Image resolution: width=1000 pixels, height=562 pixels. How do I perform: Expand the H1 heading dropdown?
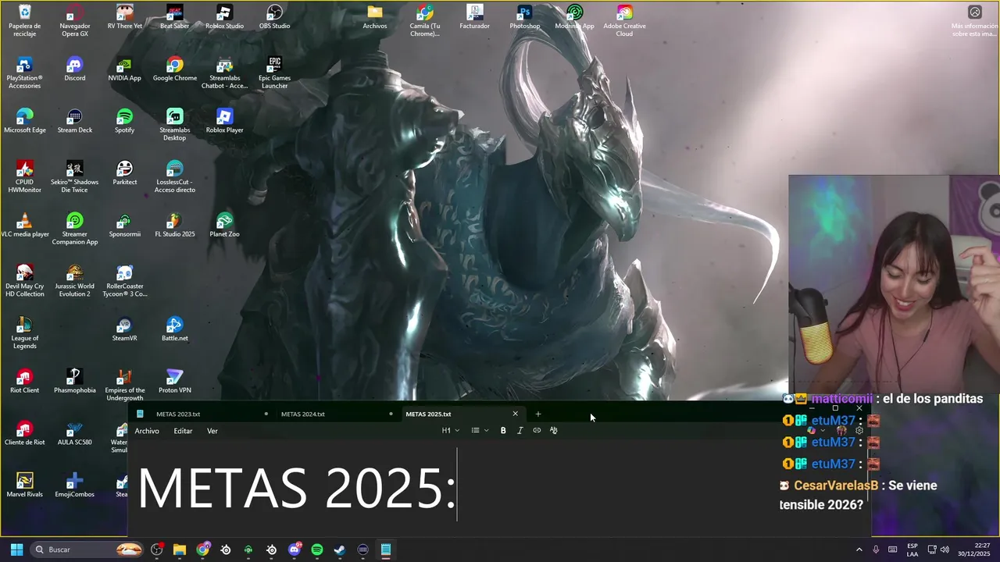point(451,430)
